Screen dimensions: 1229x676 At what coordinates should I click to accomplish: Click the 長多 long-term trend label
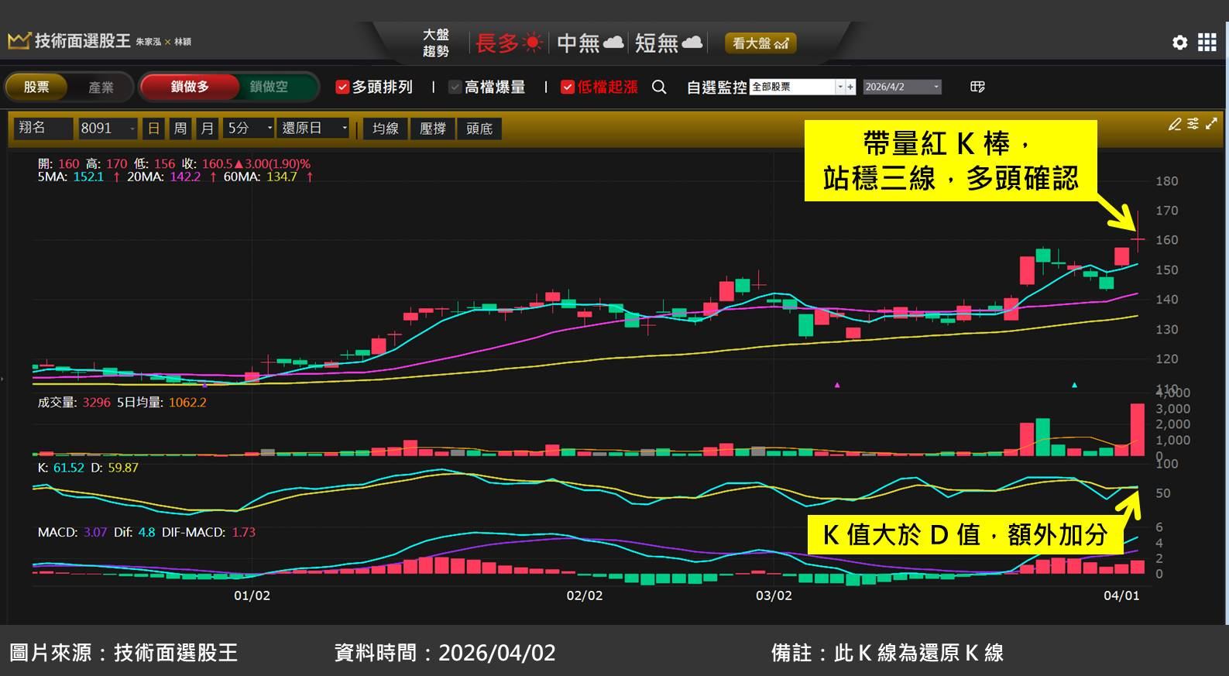pos(496,43)
